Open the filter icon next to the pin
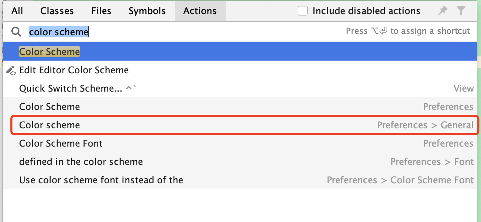481x222 pixels. click(x=461, y=11)
